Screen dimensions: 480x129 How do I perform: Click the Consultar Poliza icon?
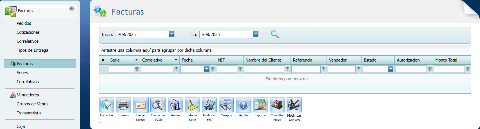tap(277, 105)
